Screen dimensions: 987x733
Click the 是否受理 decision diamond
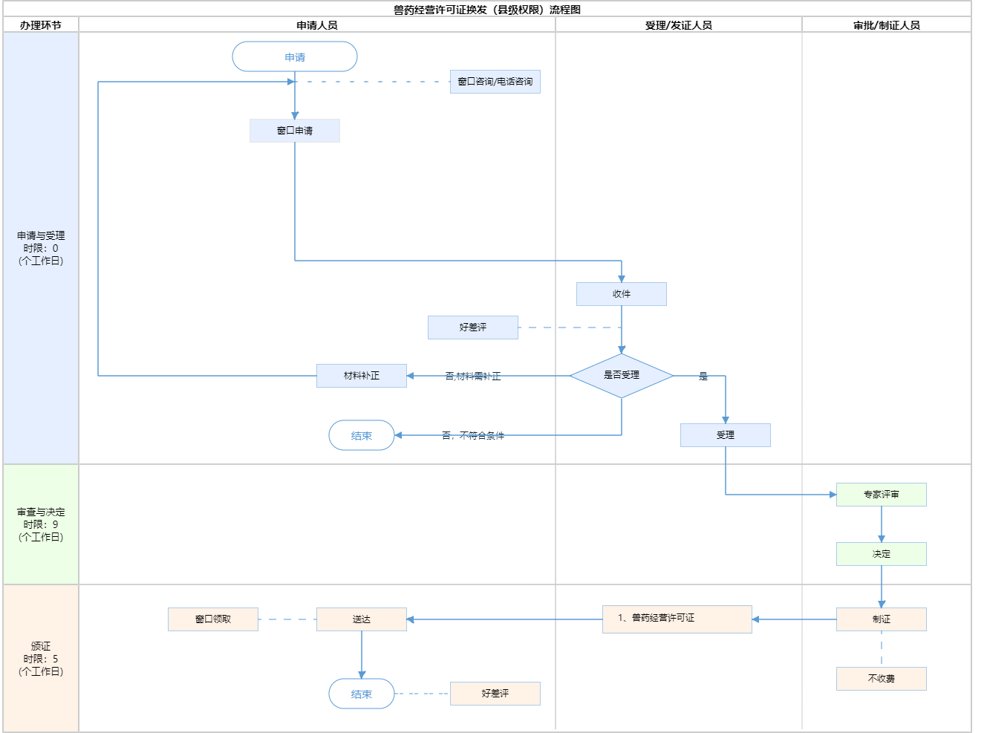pos(621,376)
